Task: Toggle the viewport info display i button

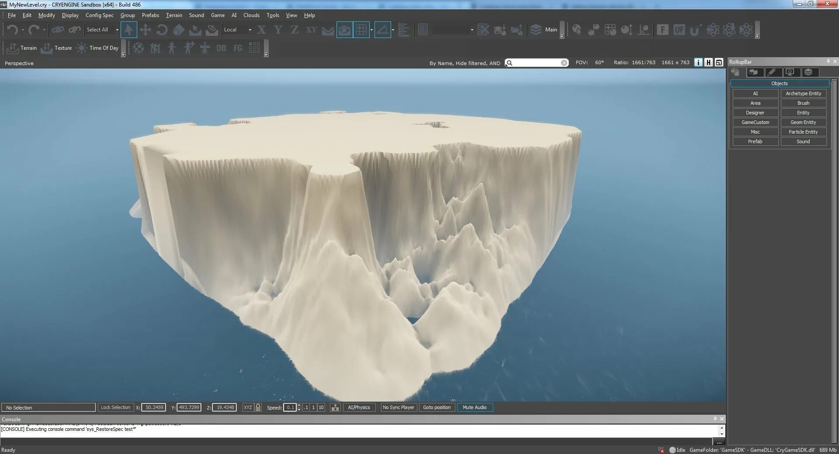Action: point(698,62)
